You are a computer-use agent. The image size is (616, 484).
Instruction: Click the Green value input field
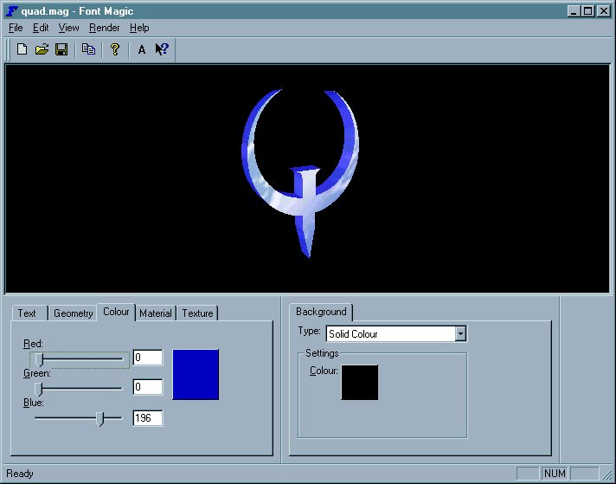(148, 387)
